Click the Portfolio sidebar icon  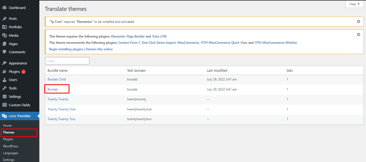pos(4,27)
